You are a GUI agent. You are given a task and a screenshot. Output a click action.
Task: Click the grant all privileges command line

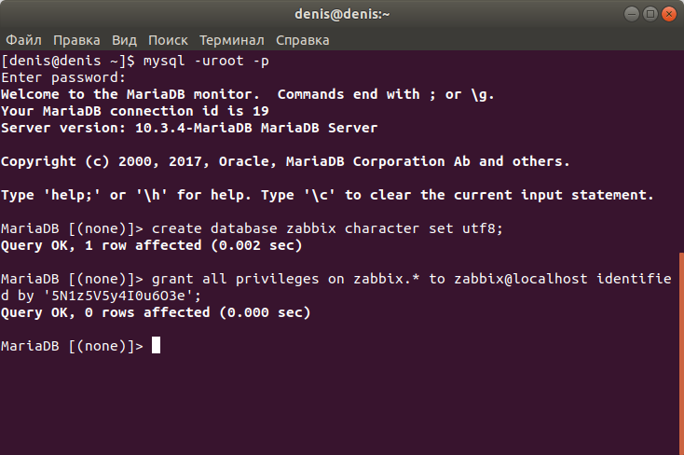(x=335, y=287)
